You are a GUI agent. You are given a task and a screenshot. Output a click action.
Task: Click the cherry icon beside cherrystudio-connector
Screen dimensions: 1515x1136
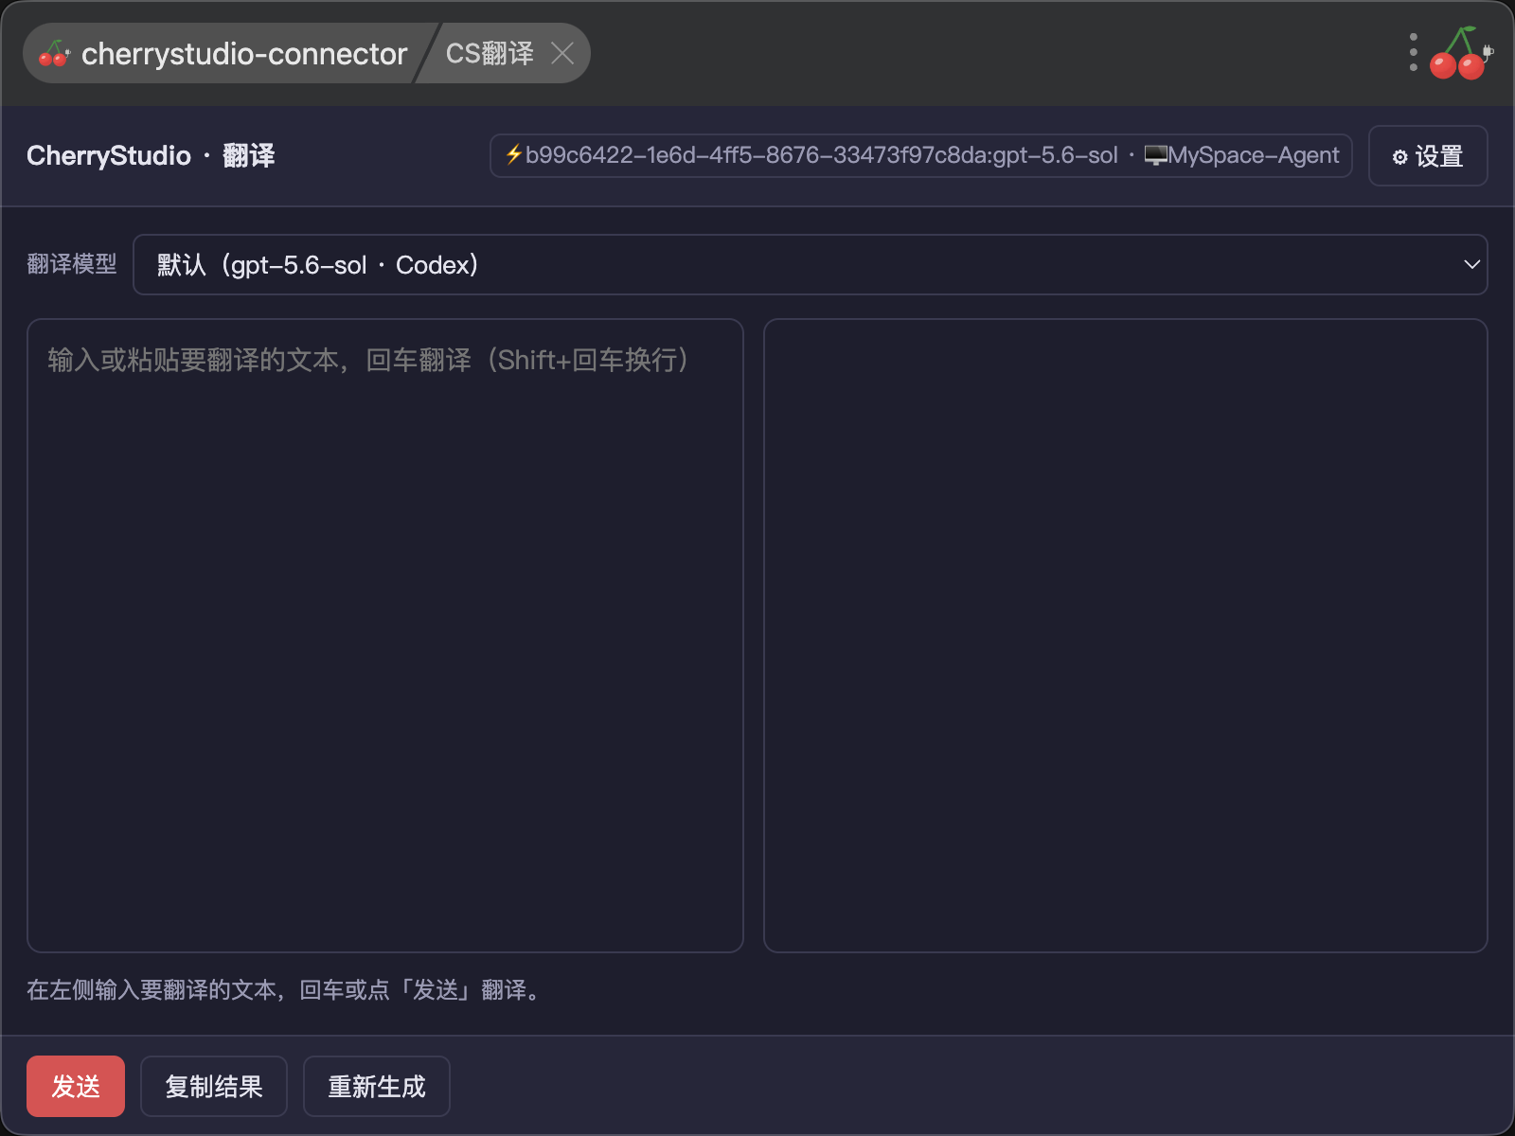coord(54,54)
